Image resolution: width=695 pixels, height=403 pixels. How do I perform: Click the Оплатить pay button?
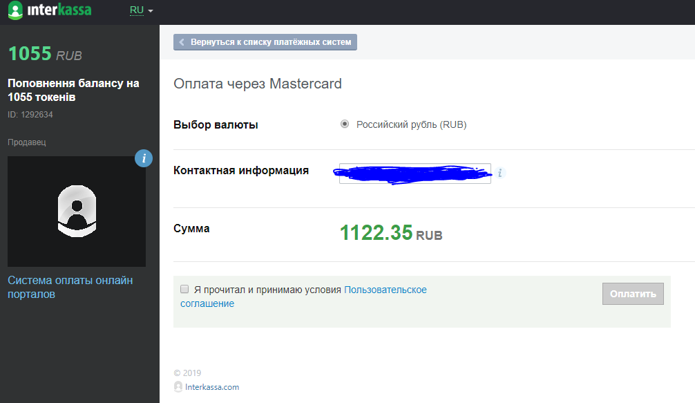tap(633, 294)
